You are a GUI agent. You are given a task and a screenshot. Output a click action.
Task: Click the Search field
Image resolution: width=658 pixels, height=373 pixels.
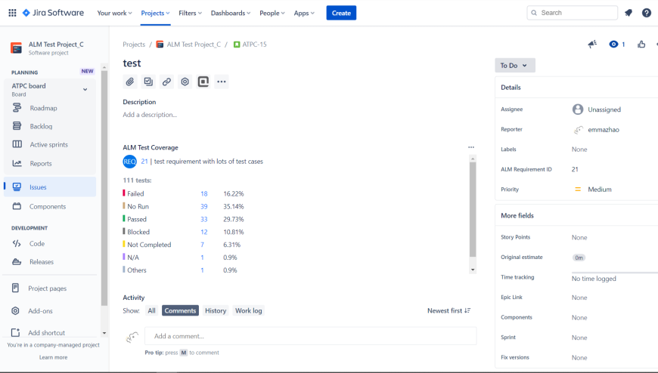572,13
